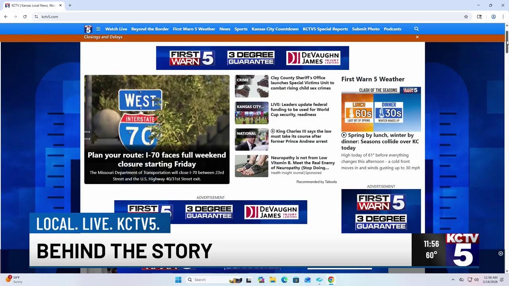Click the page vertical scrollbar thumb
Image resolution: width=509 pixels, height=286 pixels.
coord(507,42)
